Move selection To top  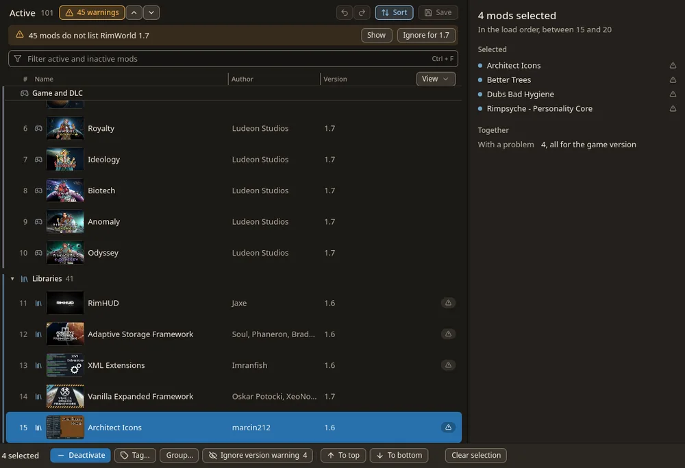(x=343, y=456)
